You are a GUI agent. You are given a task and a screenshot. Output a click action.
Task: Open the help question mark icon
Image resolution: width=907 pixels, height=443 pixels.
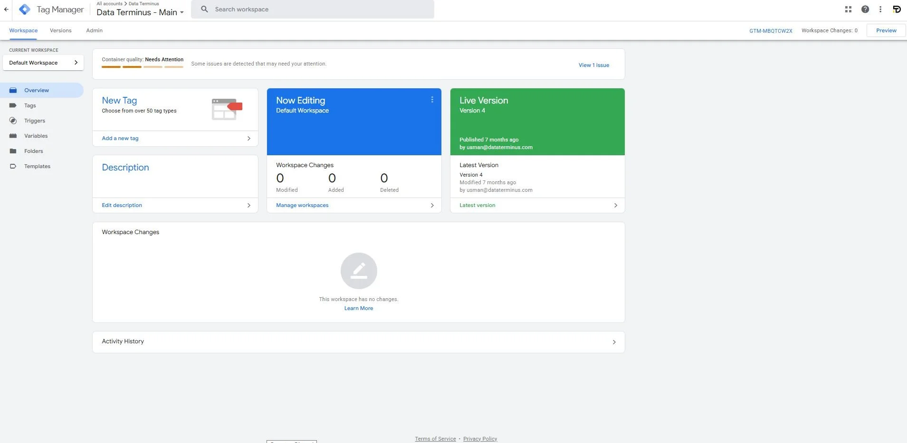point(865,9)
